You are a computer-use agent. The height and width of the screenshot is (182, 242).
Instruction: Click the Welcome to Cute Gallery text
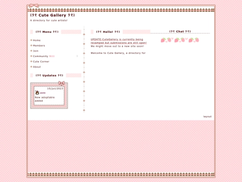tap(118, 53)
